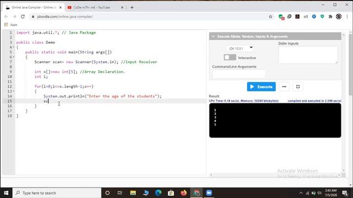Toggle the Interactive switch
Screen dimensions: 353x198
(230, 57)
